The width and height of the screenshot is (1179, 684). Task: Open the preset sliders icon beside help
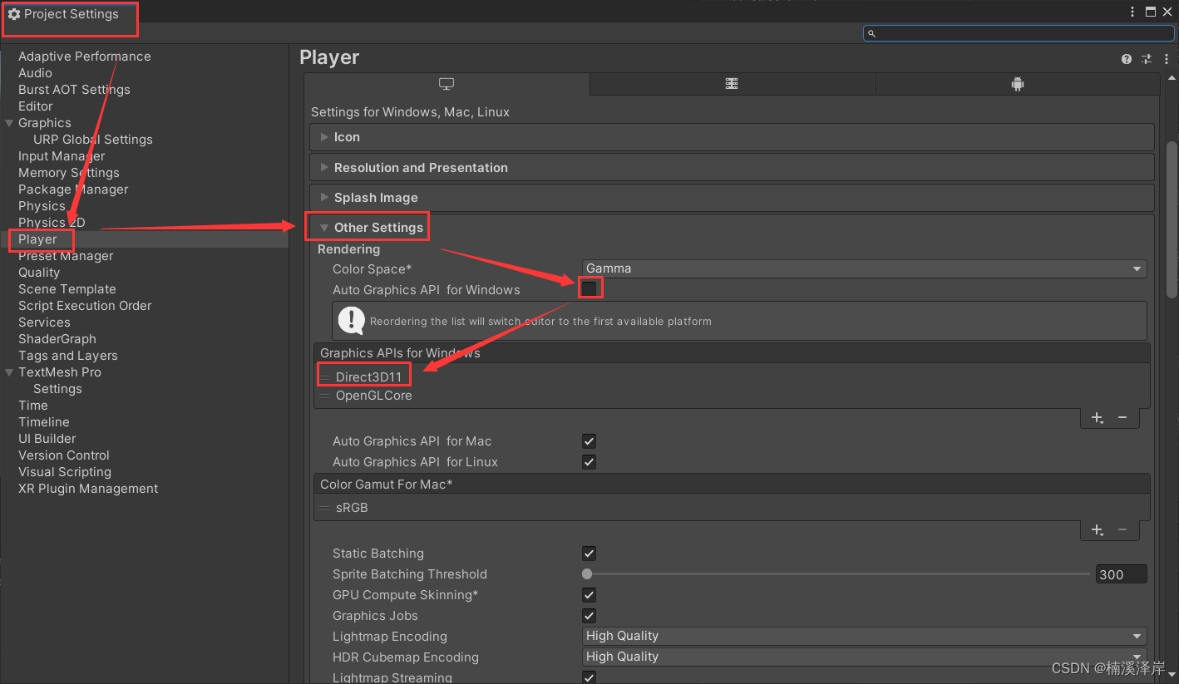click(1147, 59)
